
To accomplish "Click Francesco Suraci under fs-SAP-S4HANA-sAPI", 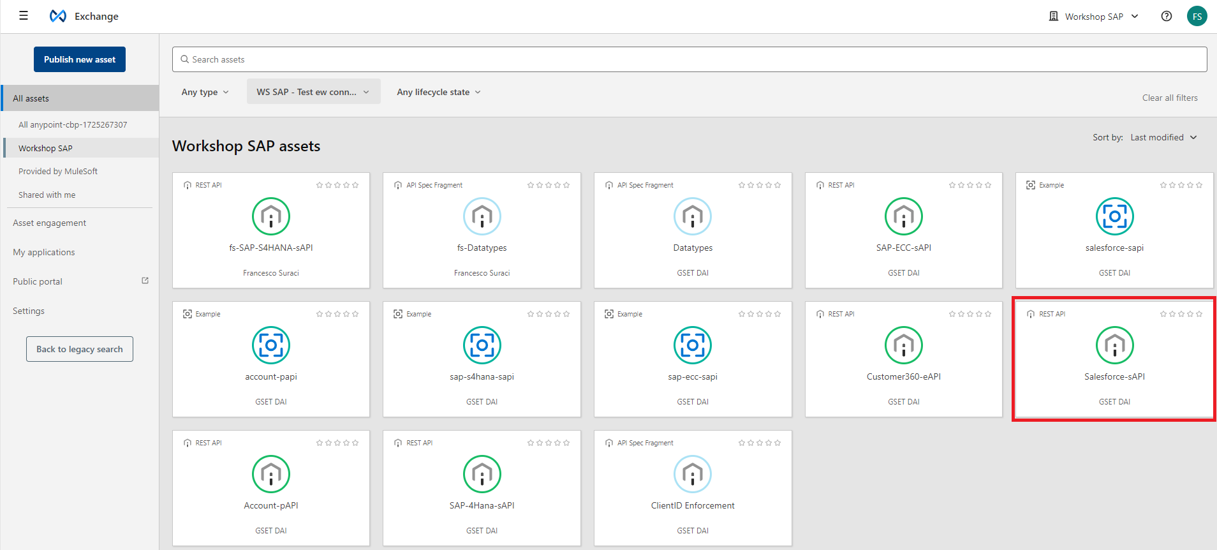I will [x=271, y=273].
